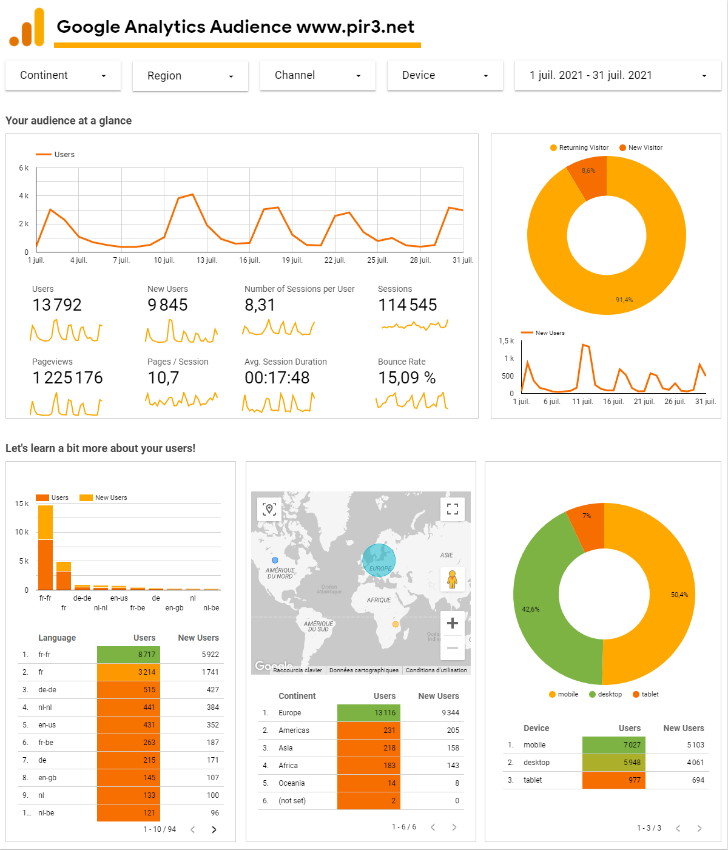Click the (not set) continent row
728x850 pixels.
360,801
